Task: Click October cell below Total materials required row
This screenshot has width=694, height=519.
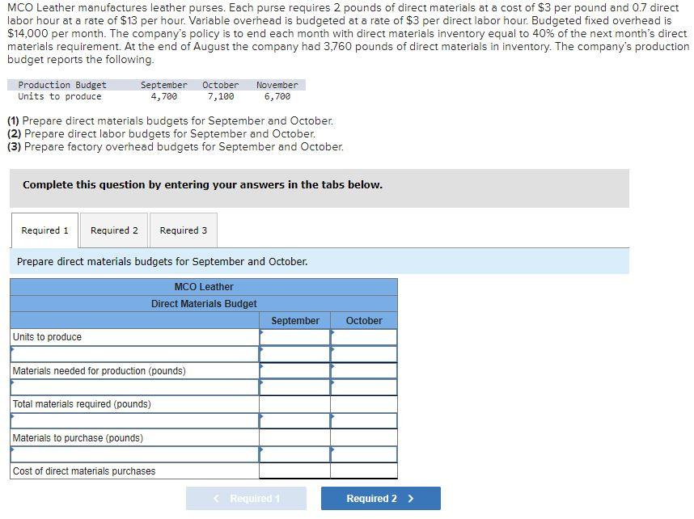Action: (364, 420)
